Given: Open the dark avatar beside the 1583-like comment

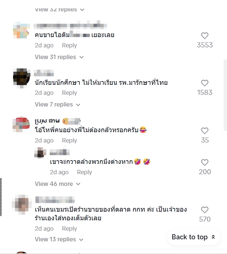Looking at the screenshot, I should click(21, 77).
